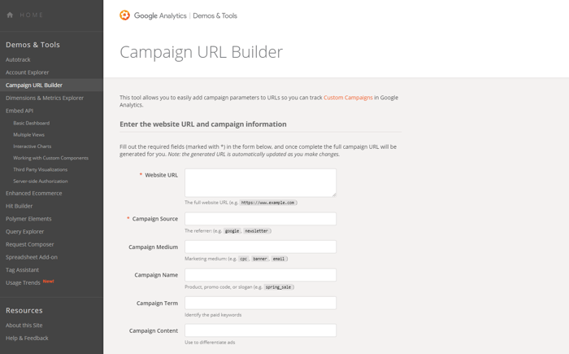
Task: Open Usage Trends marked New
Action: coord(23,282)
